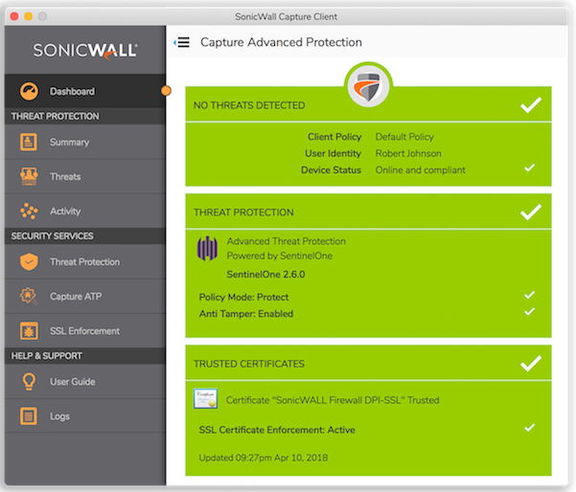Image resolution: width=576 pixels, height=492 pixels.
Task: Click checkmark beside Anti Tamper: Enabled
Action: point(529,312)
